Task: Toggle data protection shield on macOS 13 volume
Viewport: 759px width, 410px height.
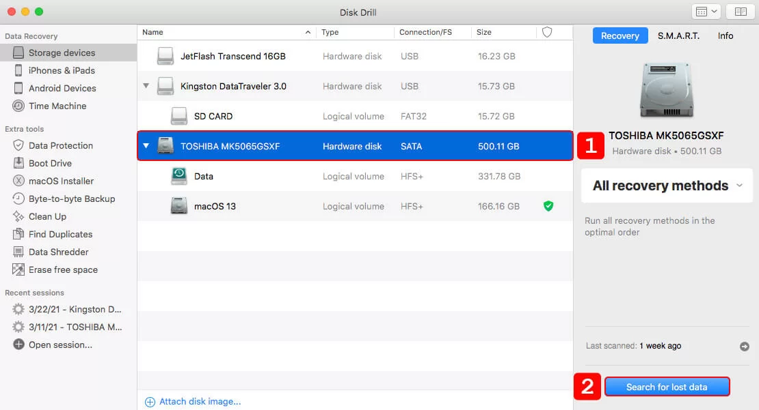Action: click(548, 206)
